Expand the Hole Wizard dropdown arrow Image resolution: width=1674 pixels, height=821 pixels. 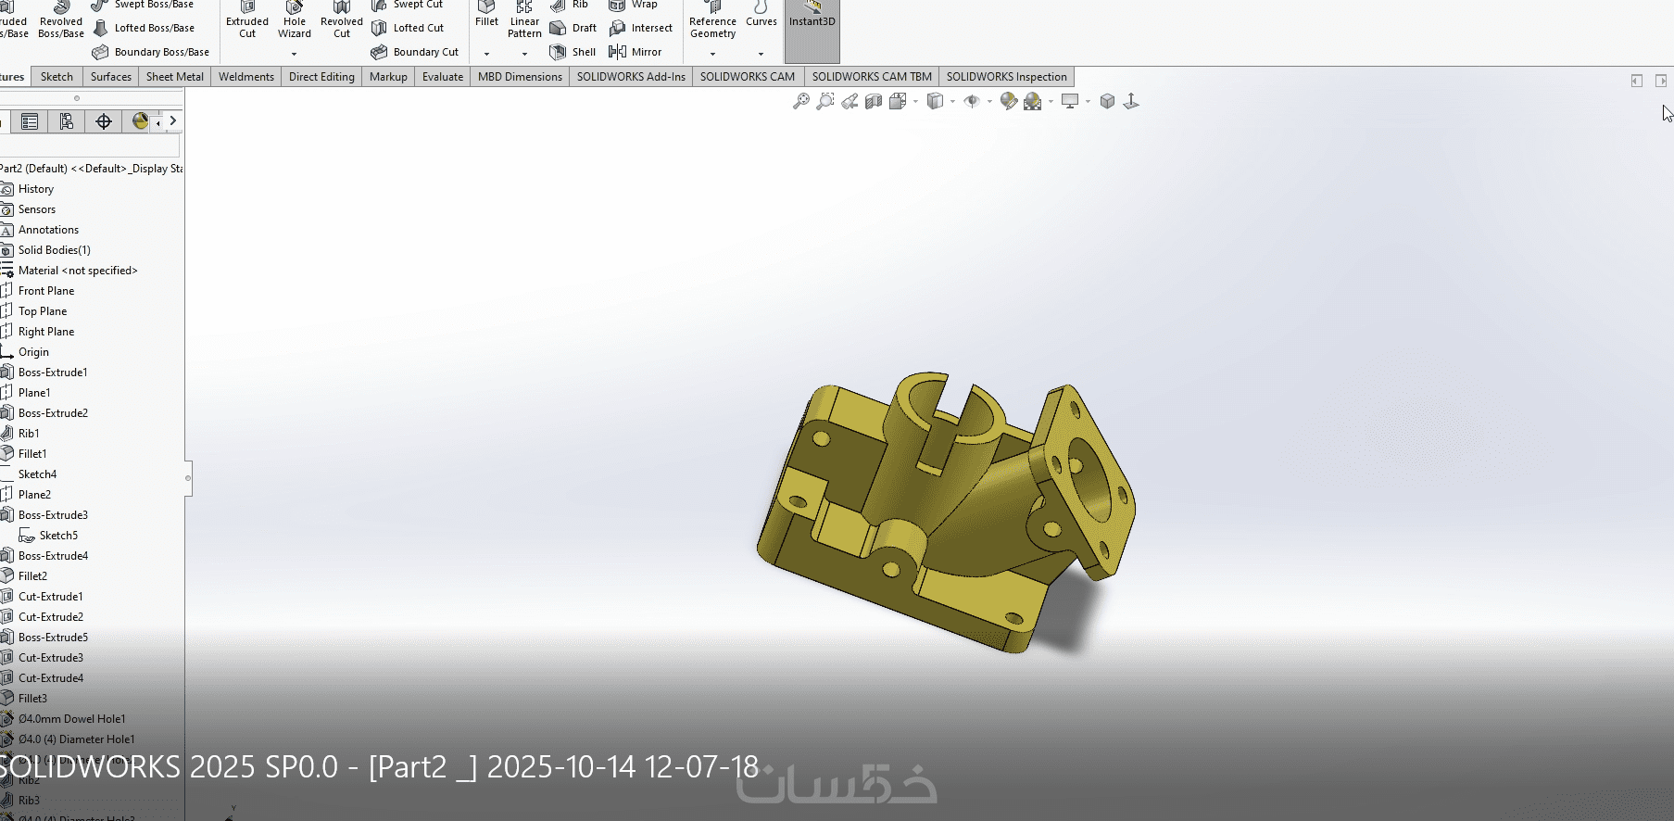point(295,54)
